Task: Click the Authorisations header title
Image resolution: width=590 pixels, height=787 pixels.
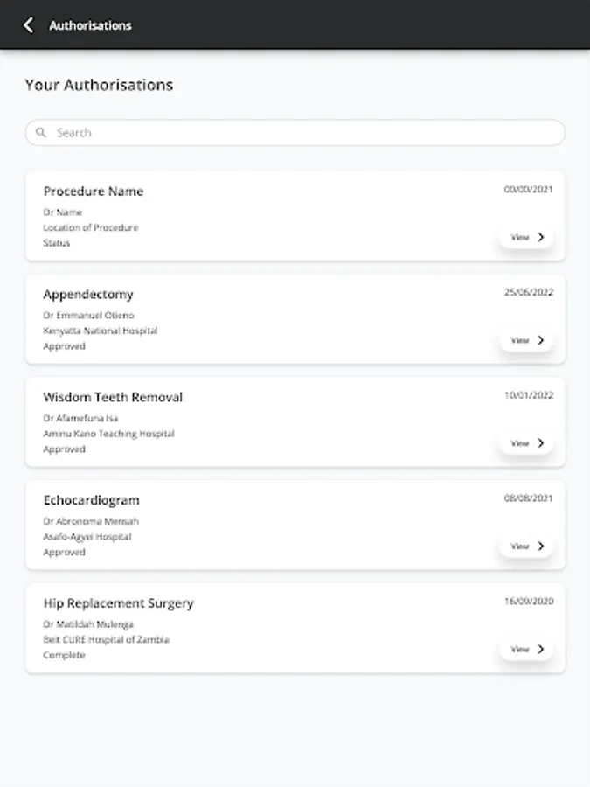Action: pyautogui.click(x=90, y=25)
